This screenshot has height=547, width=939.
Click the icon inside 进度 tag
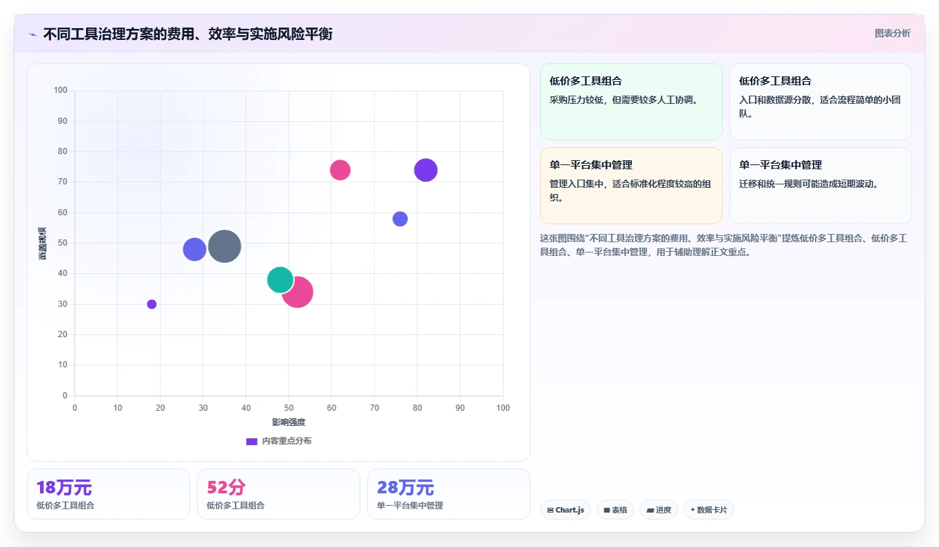650,511
